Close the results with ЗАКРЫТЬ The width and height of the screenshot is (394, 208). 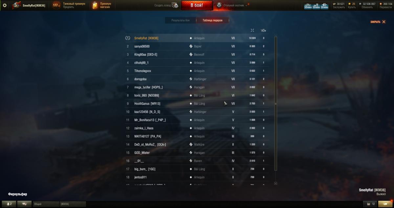[x=378, y=22]
